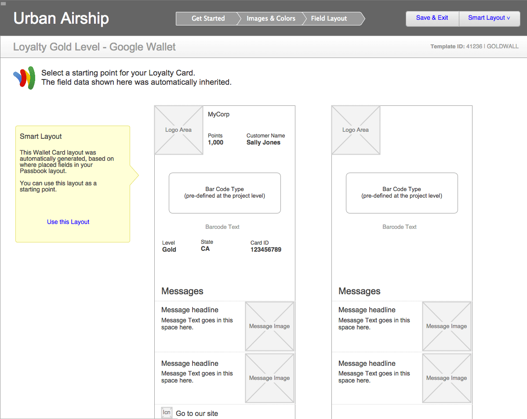Click the Loyalty Gold Level - Google Wallet title
The height and width of the screenshot is (419, 527).
tap(94, 47)
